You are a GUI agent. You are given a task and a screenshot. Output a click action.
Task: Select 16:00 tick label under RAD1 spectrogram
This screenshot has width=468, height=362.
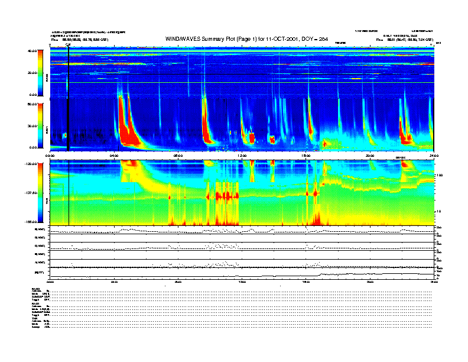click(306, 156)
